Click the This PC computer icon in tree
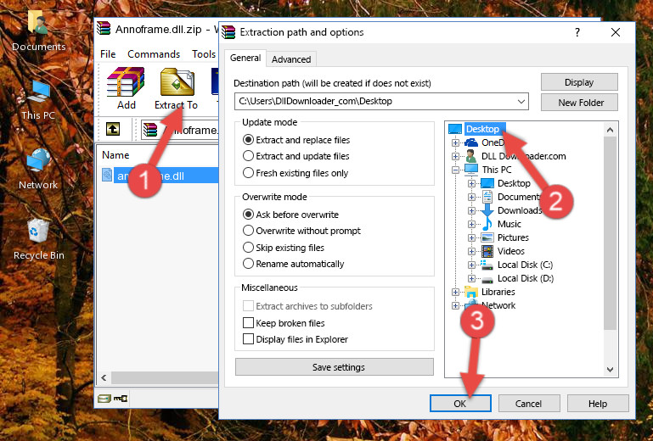This screenshot has height=441, width=653. pyautogui.click(x=471, y=170)
